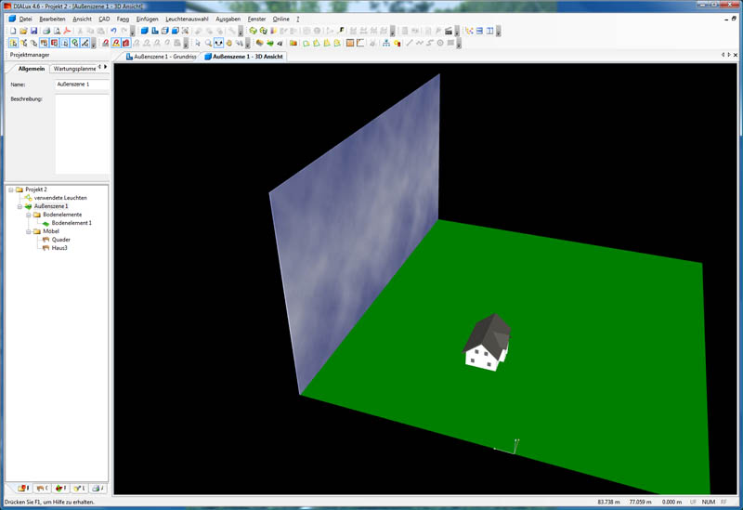Click the green ground element icon
743x510 pixels.
(270, 43)
